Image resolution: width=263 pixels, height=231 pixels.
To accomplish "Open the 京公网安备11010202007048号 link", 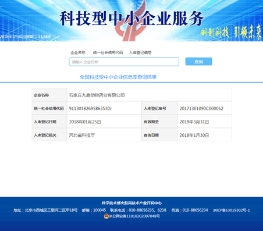I will (x=134, y=216).
